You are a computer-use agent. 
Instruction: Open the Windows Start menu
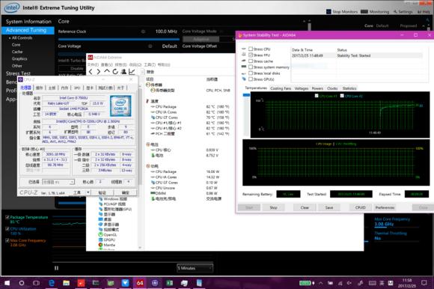(7, 283)
